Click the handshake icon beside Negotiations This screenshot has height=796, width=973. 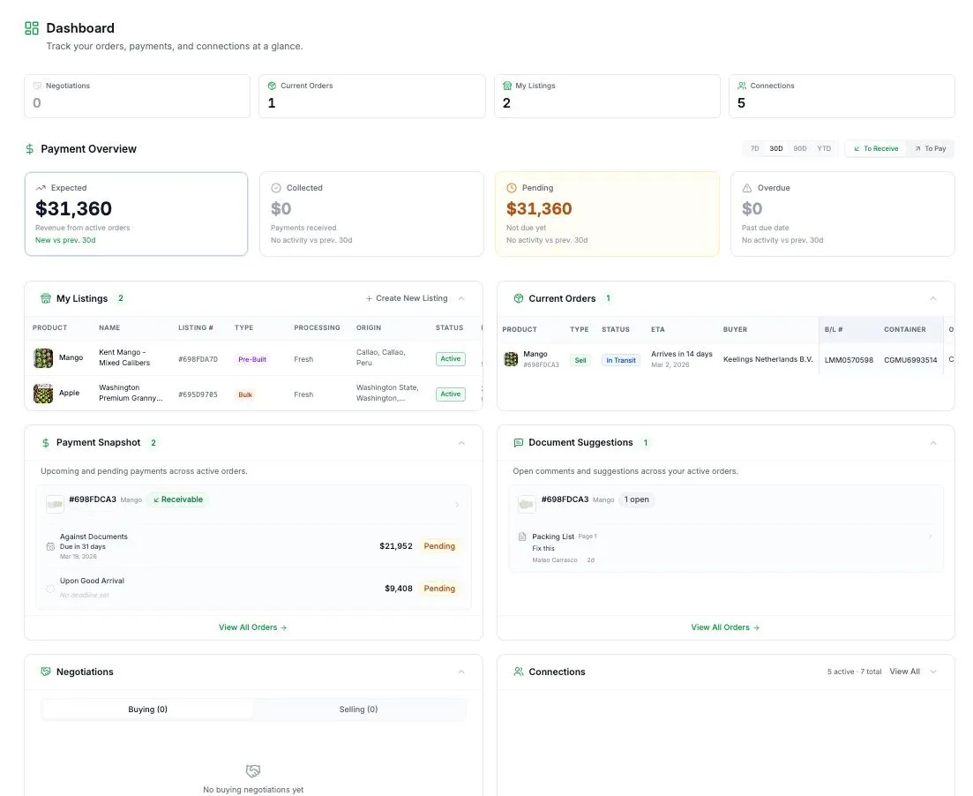pyautogui.click(x=44, y=672)
